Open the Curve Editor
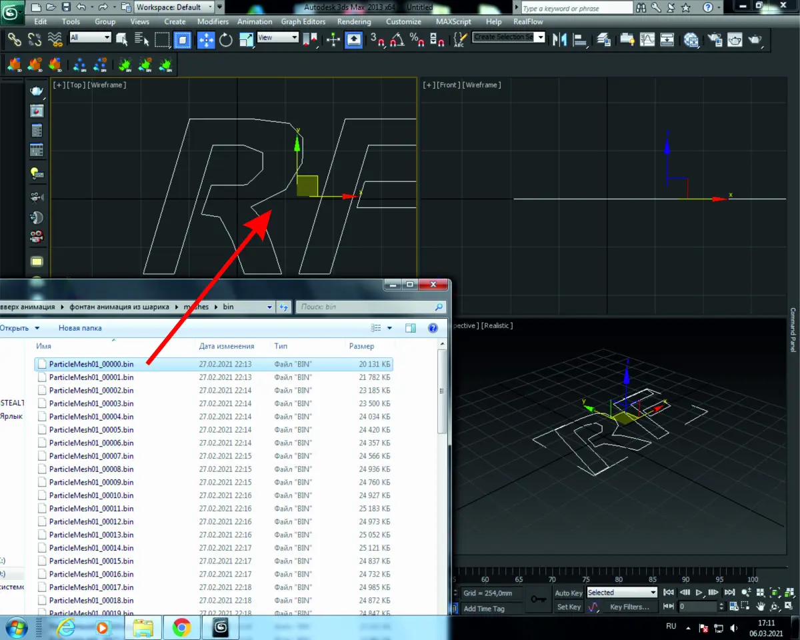The height and width of the screenshot is (640, 800). pos(647,39)
